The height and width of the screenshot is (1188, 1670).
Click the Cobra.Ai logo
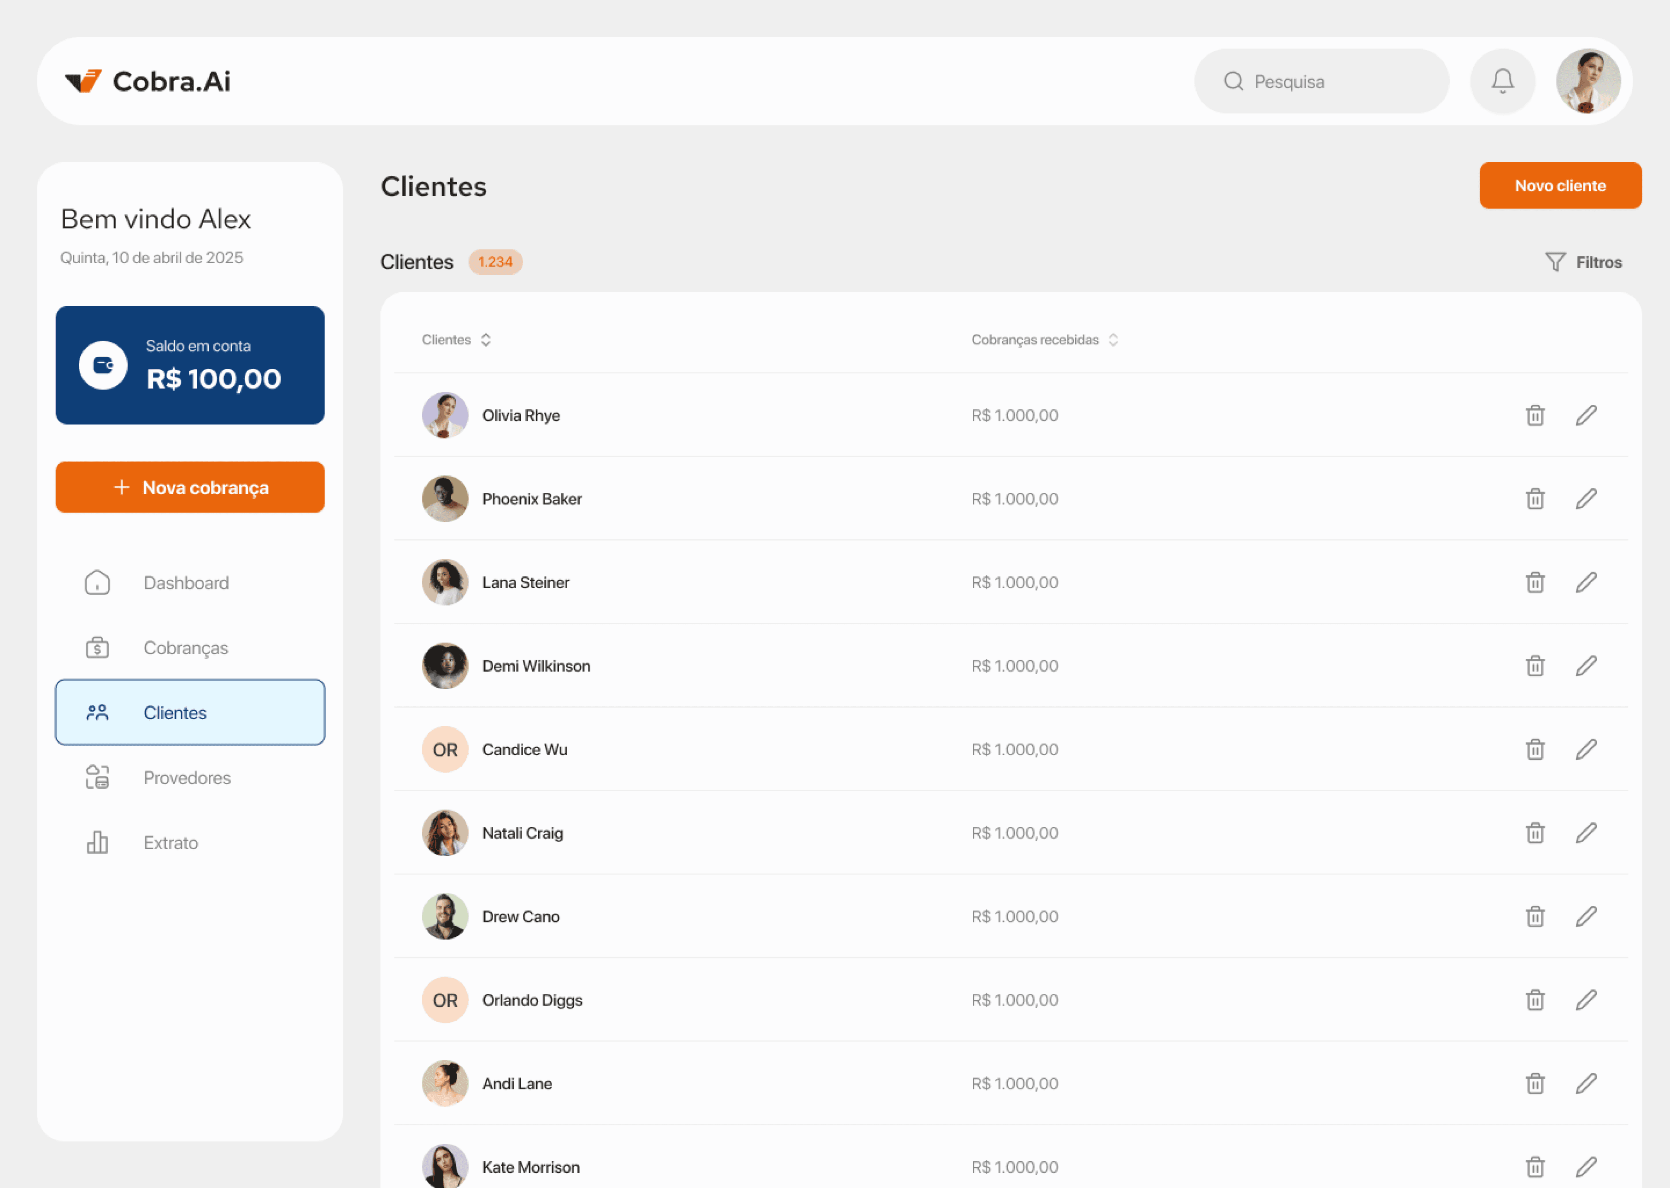(148, 81)
